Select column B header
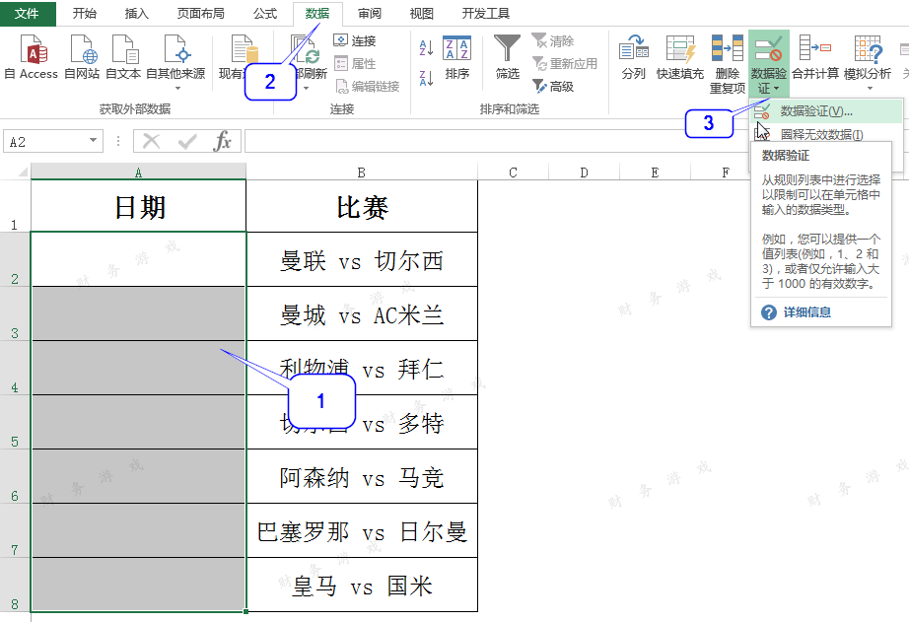Image resolution: width=909 pixels, height=622 pixels. tap(361, 173)
